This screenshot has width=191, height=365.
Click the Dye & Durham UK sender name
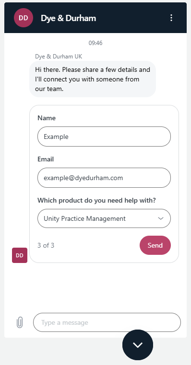click(x=59, y=57)
